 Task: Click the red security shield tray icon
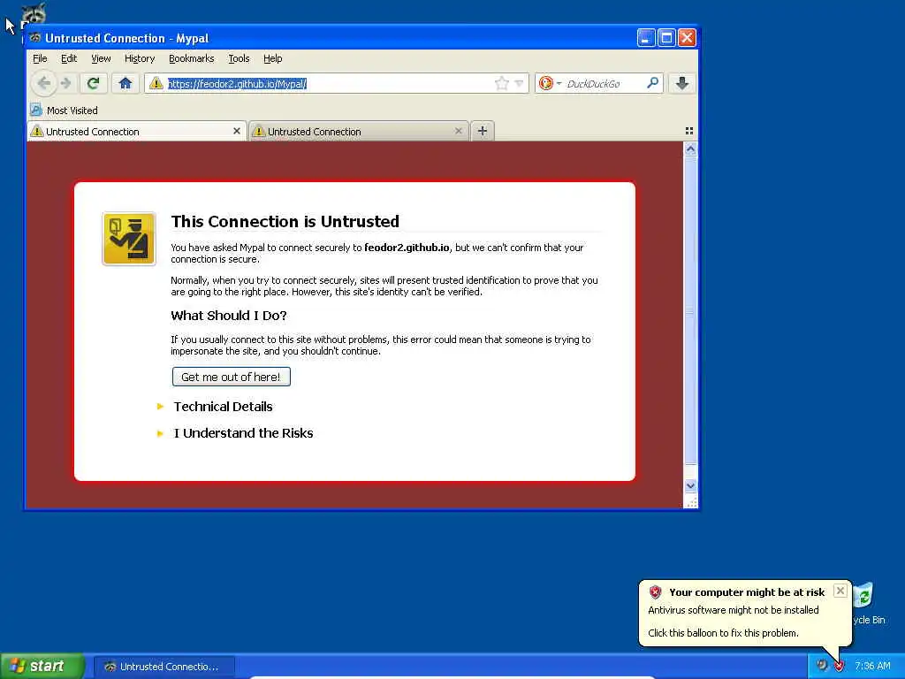pos(840,666)
